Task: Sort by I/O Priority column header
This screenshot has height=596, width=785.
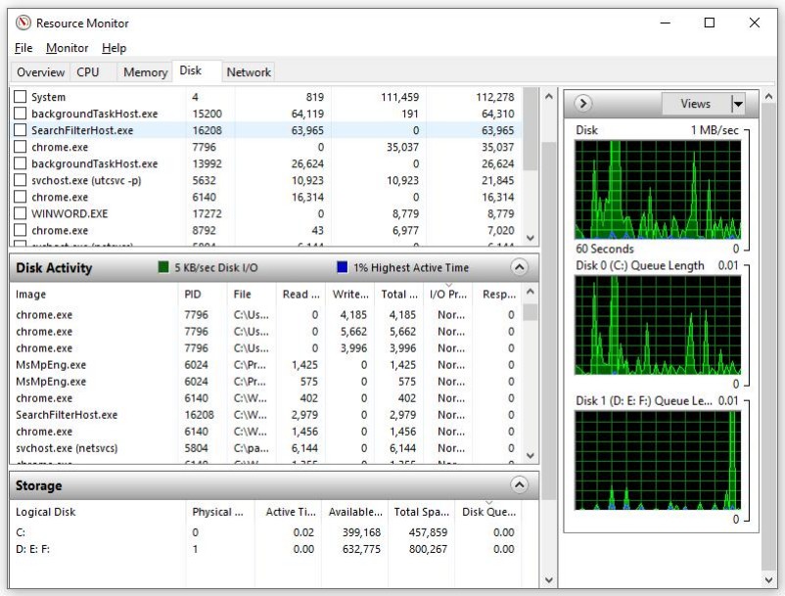Action: [448, 295]
